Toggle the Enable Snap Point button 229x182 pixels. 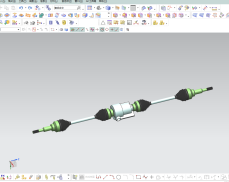72,29
